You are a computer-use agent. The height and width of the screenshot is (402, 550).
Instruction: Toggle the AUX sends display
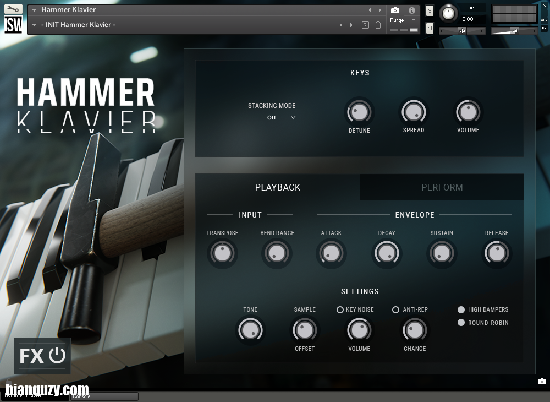[x=544, y=20]
